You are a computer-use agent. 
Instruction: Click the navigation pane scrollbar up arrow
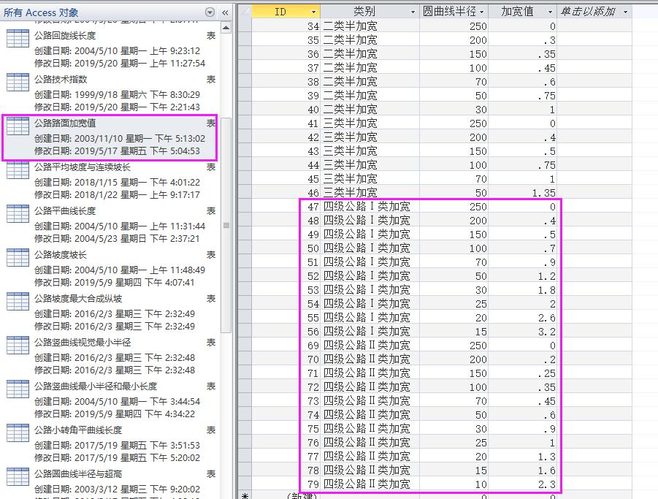click(x=226, y=28)
